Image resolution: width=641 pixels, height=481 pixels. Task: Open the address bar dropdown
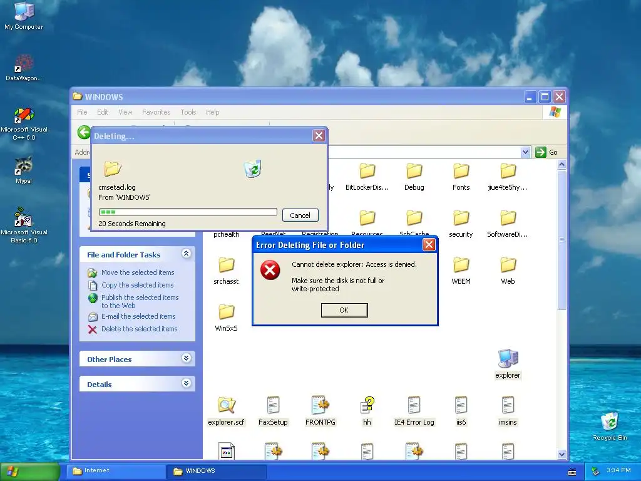525,152
